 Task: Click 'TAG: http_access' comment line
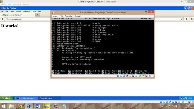64,51
